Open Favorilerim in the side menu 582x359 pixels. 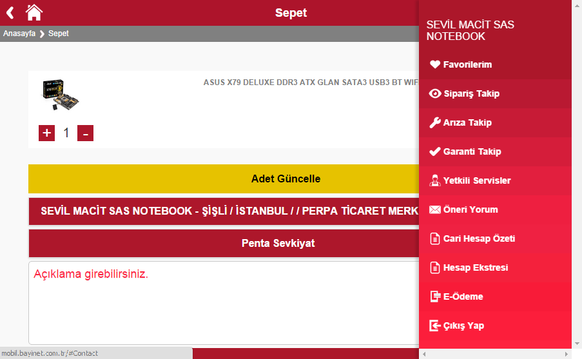[x=495, y=64]
